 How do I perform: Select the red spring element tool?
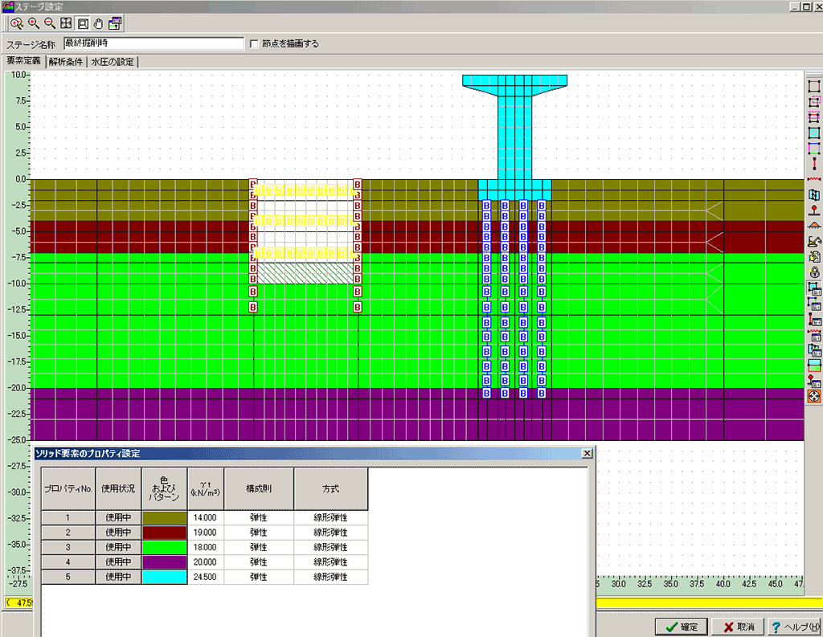(814, 179)
